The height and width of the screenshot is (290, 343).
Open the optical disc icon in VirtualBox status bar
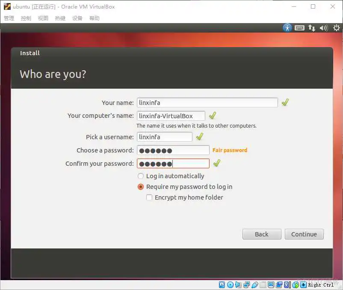(230, 284)
